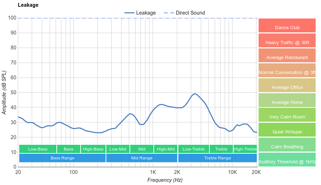
Task: Click the Low-Treble frequency band label
Action: (x=193, y=149)
